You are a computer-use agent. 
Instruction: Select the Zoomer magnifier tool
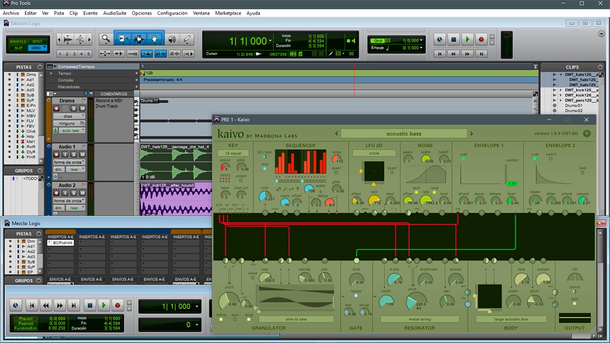point(105,39)
